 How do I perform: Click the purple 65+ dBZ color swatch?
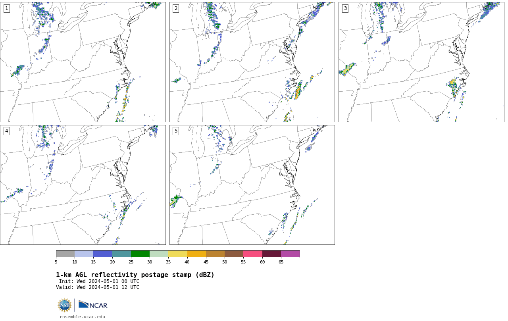(x=290, y=254)
